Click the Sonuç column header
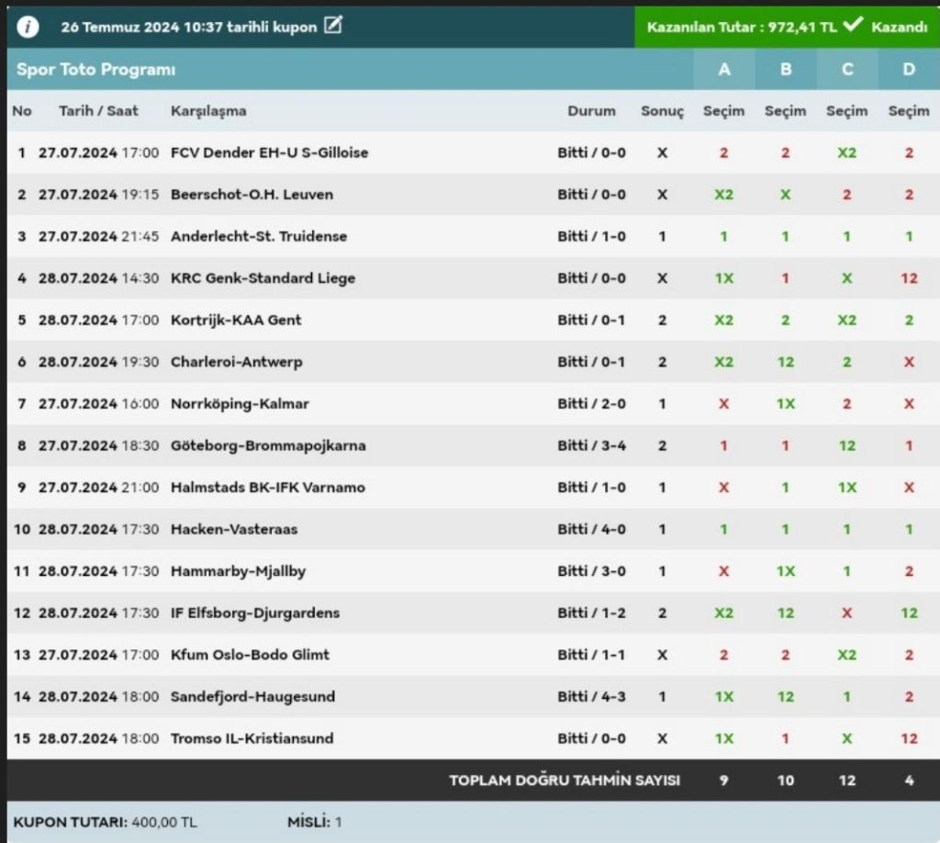Screen dimensions: 940x843 tap(662, 111)
